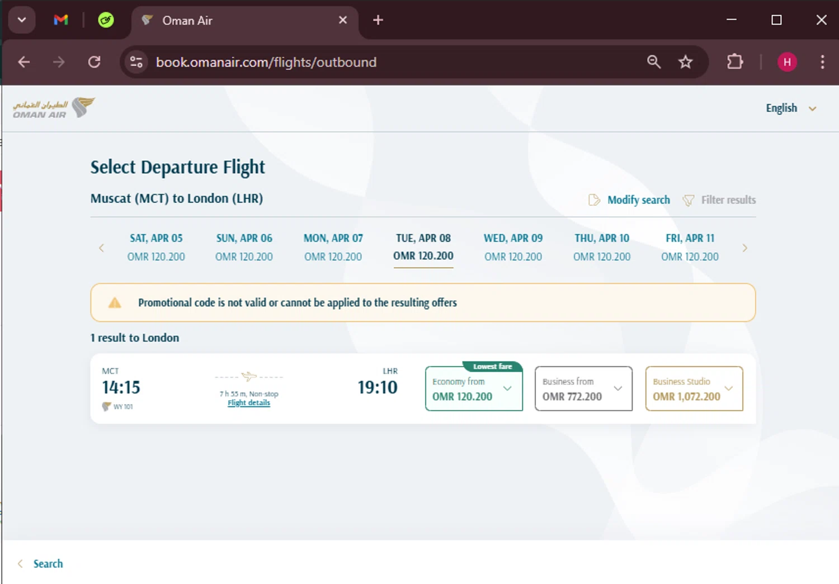The width and height of the screenshot is (839, 584).
Task: Click the airplane icon on route line
Action: coord(249,377)
